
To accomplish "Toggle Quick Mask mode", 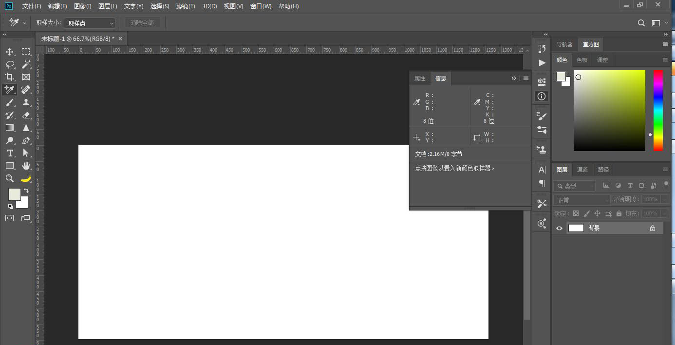I will point(10,218).
